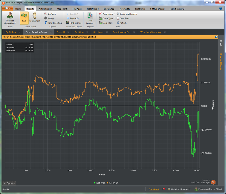Screen dimensions: 226x194
Task: Switch to the By Stakes report tab
Action: 11,32
